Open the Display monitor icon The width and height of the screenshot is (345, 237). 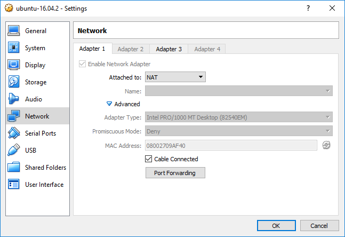click(x=14, y=65)
